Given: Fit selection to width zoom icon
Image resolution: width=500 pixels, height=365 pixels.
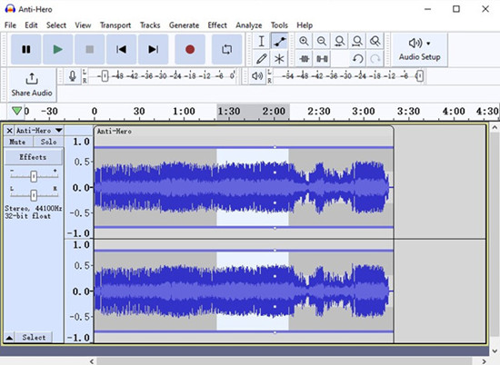Looking at the screenshot, I should (x=340, y=41).
